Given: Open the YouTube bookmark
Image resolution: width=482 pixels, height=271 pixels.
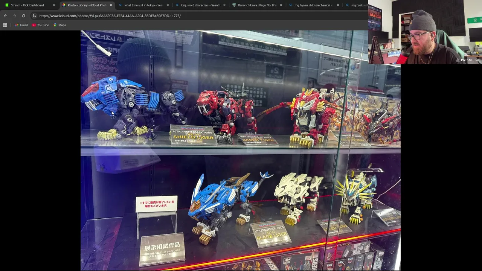Looking at the screenshot, I should pos(41,25).
